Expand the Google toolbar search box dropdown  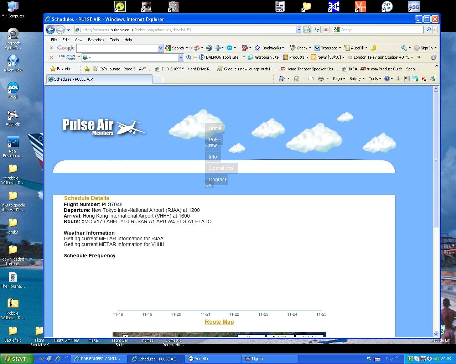click(x=160, y=48)
